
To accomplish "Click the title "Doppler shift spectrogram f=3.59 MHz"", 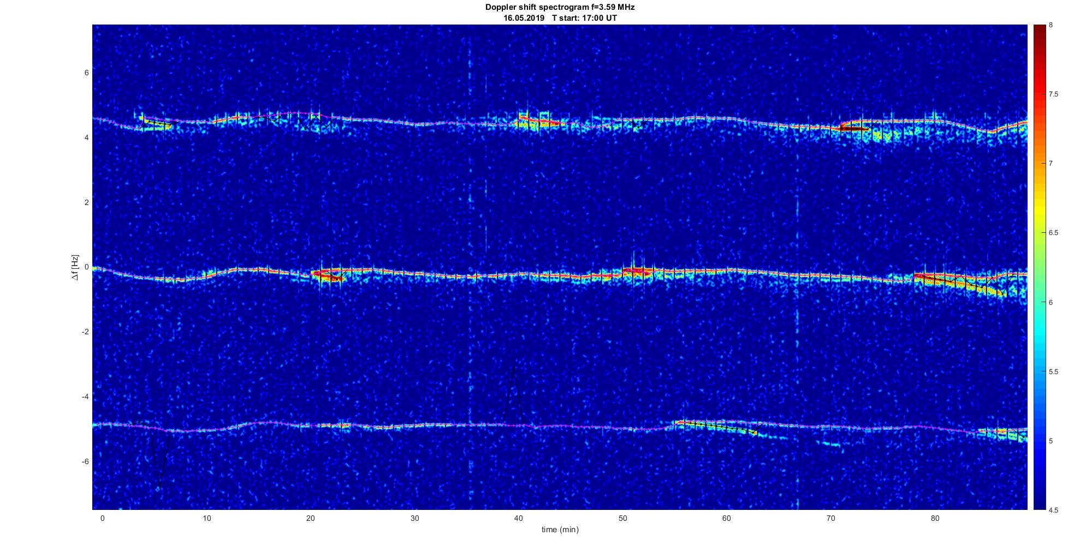I will coord(560,8).
